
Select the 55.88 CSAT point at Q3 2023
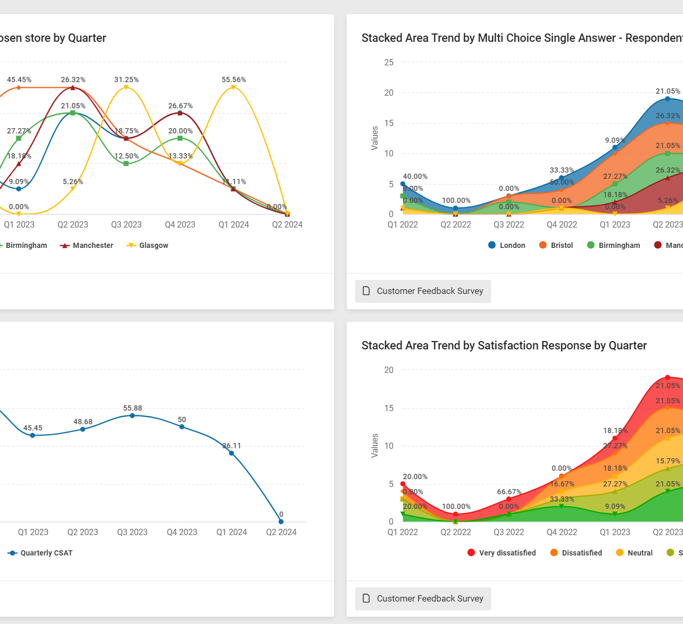click(132, 415)
